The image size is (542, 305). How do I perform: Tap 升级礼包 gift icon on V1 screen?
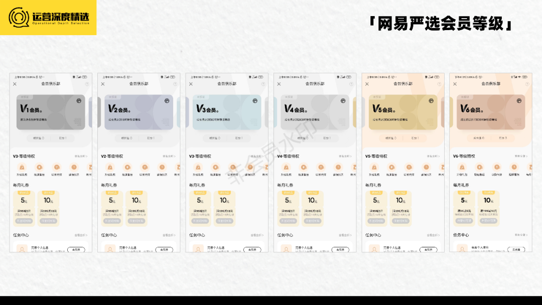(22, 167)
